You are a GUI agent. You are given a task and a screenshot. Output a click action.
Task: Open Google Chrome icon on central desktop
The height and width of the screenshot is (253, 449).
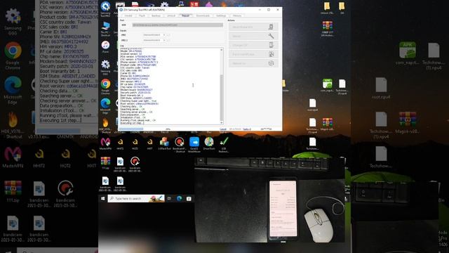tap(105, 86)
